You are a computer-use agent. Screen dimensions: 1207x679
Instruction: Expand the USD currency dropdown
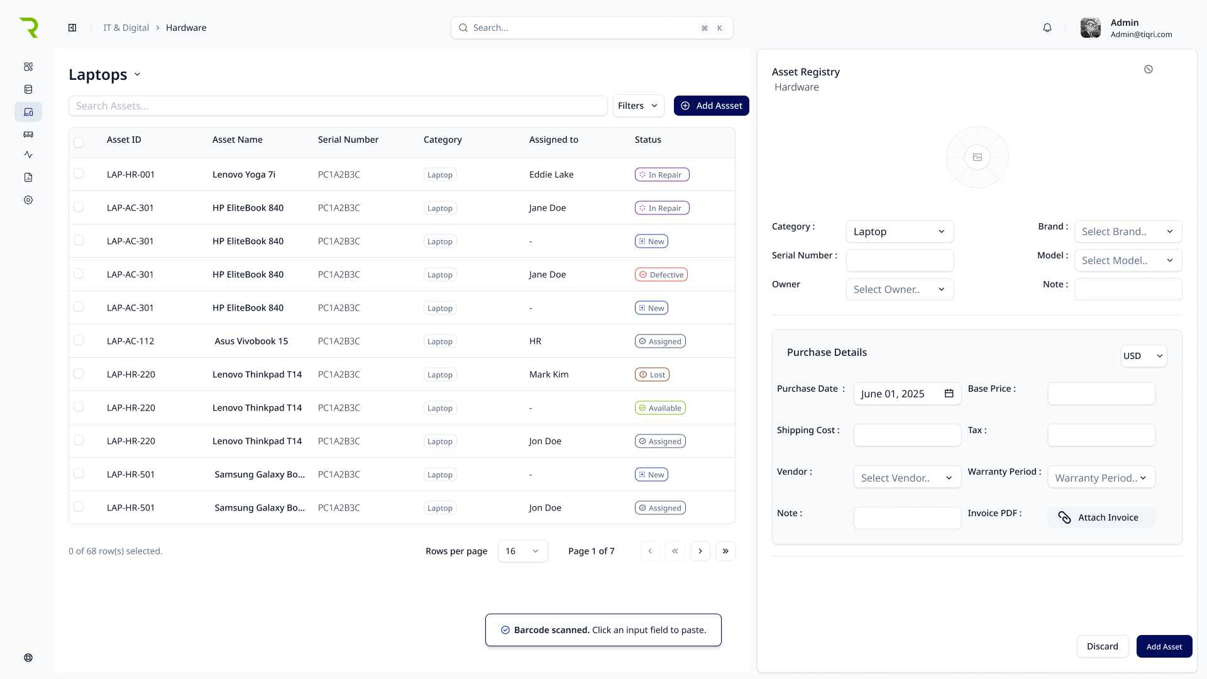1144,356
